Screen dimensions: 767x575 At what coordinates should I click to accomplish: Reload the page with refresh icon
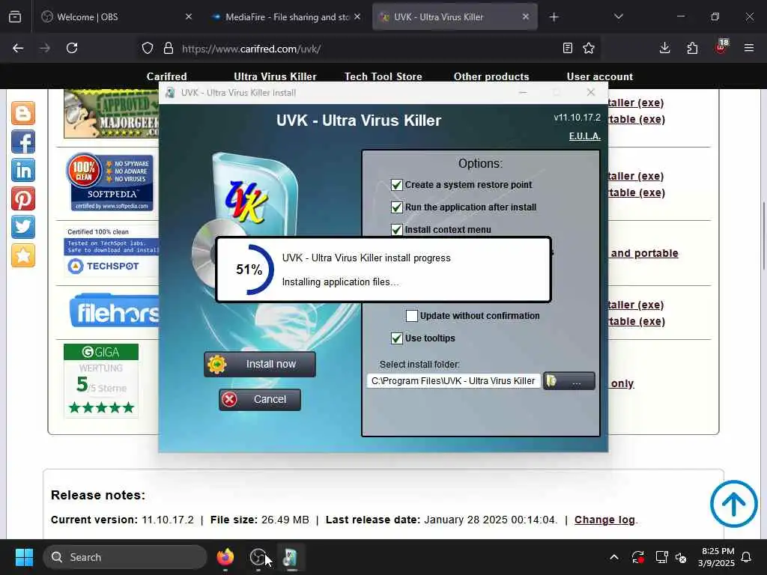[x=72, y=48]
